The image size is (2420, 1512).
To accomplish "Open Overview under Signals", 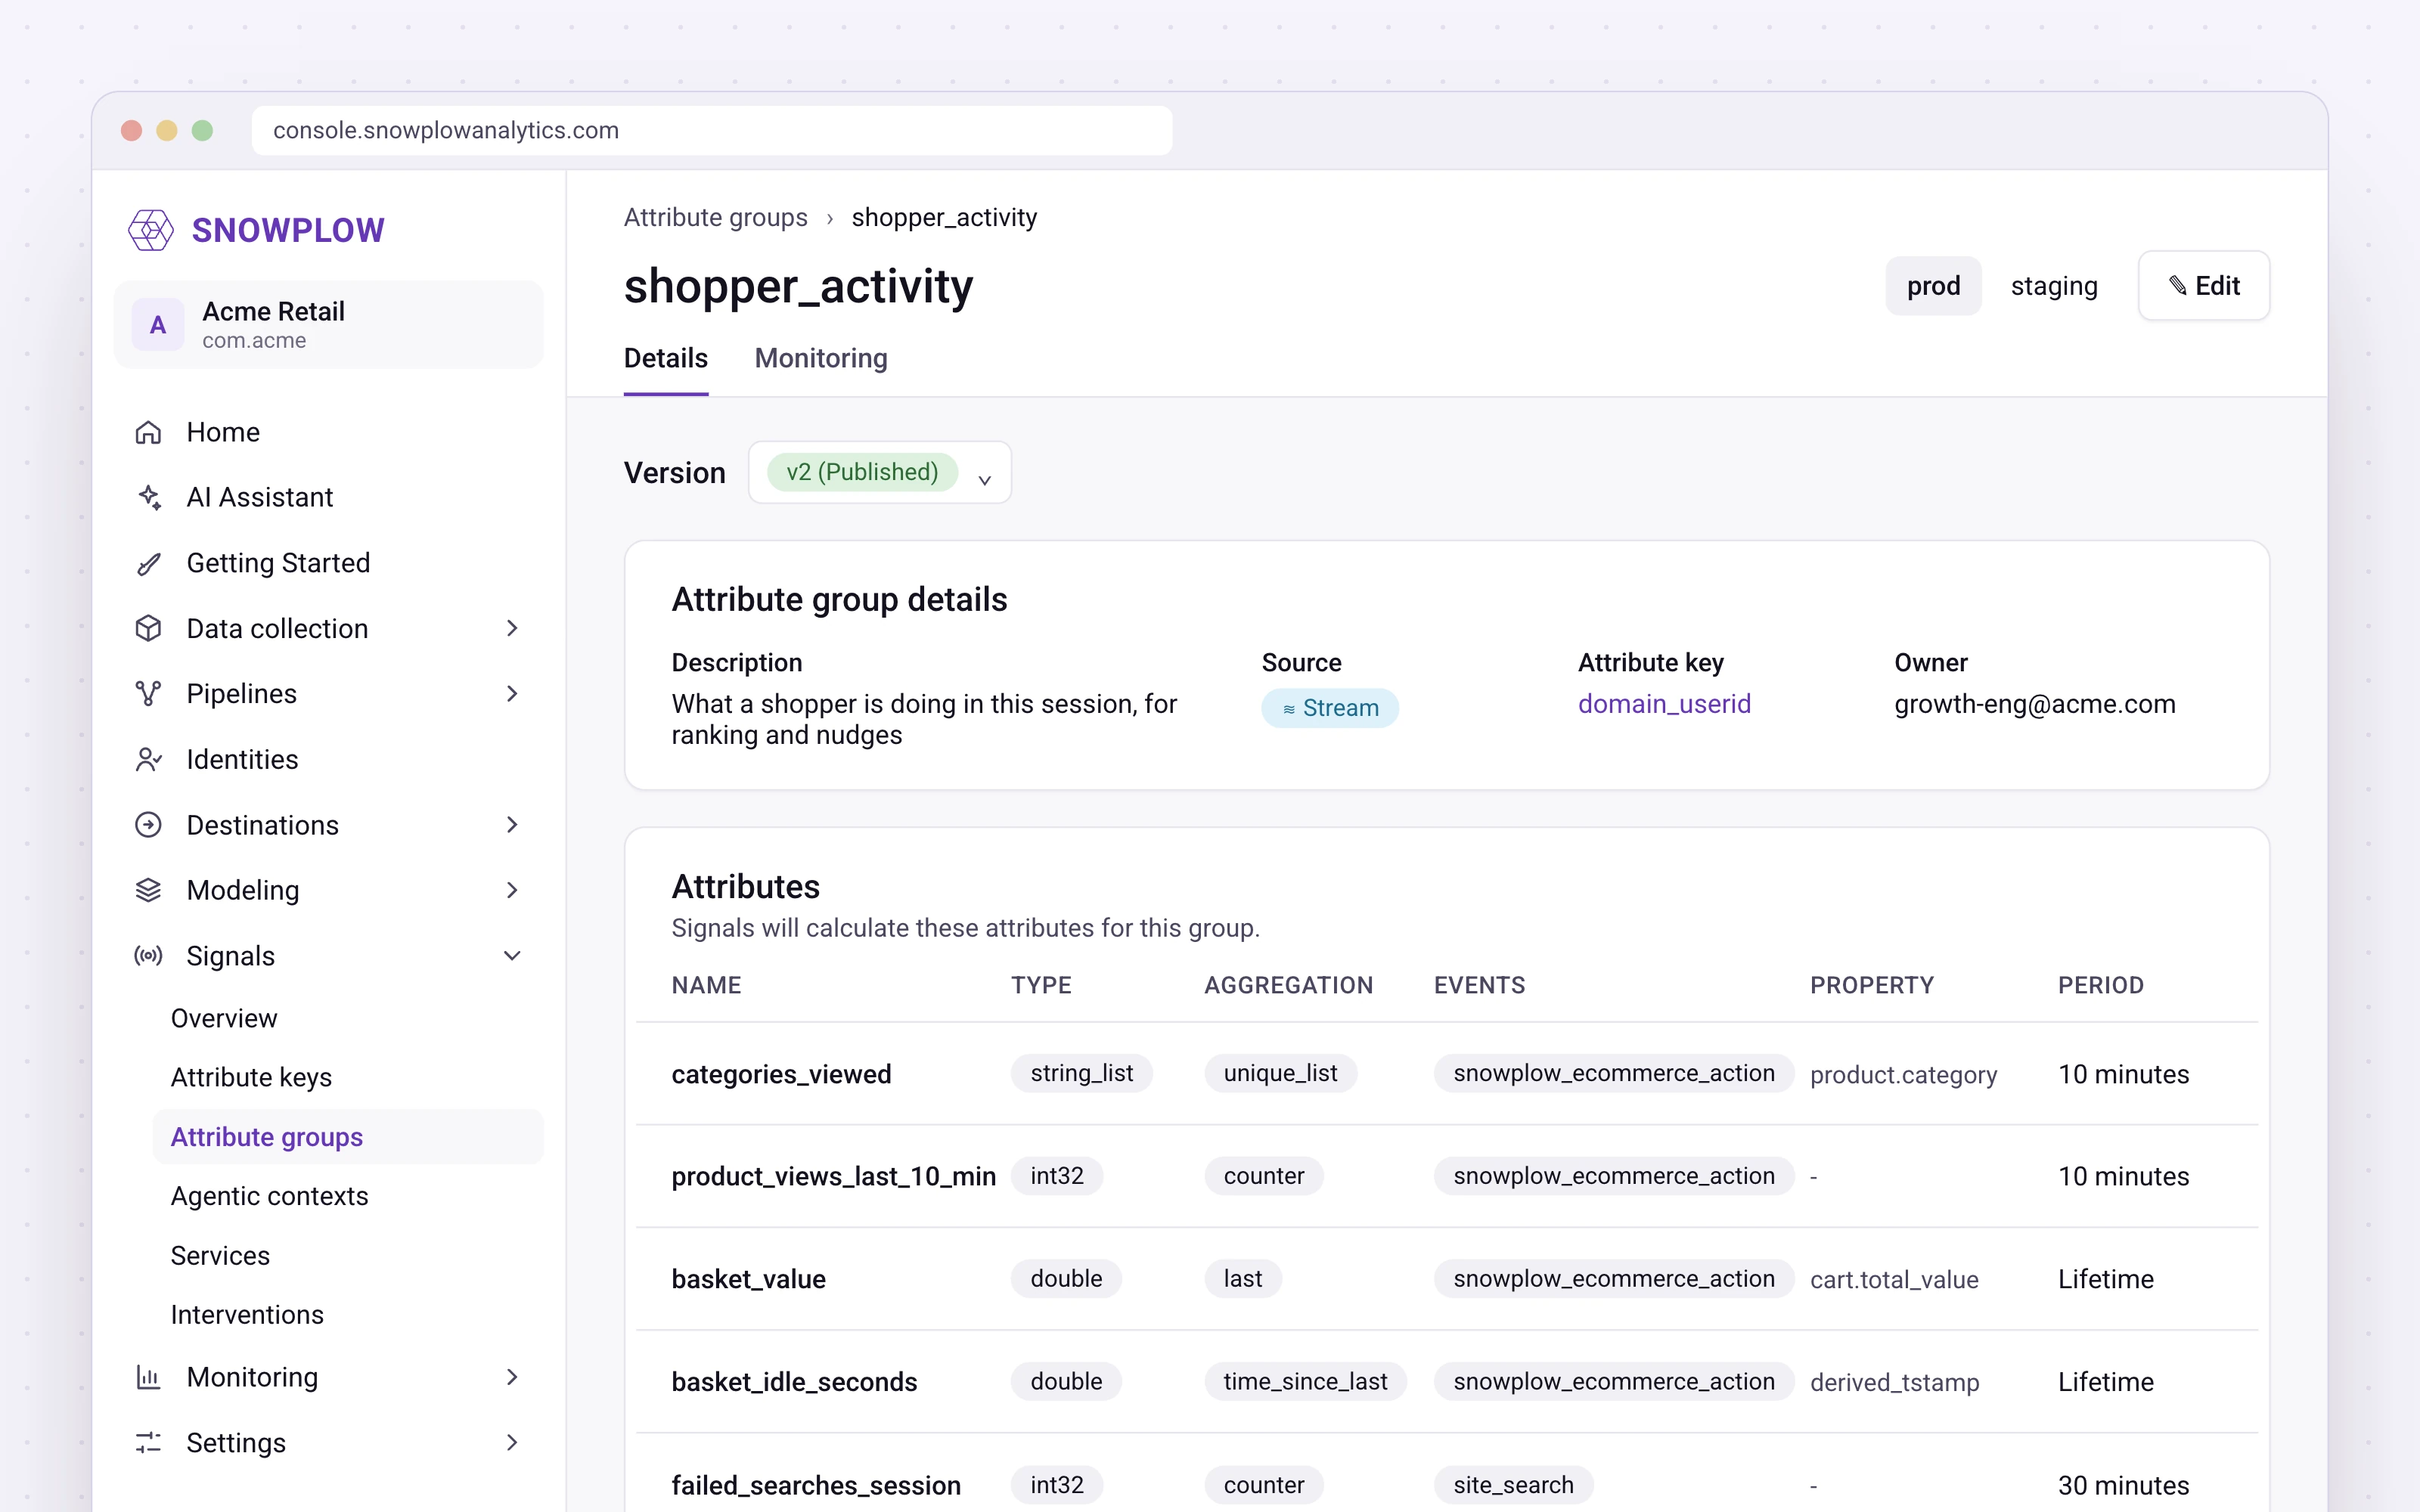I will tap(224, 1018).
